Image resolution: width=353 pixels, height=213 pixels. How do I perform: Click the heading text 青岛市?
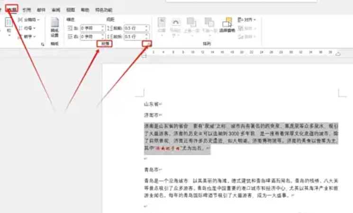pos(152,169)
